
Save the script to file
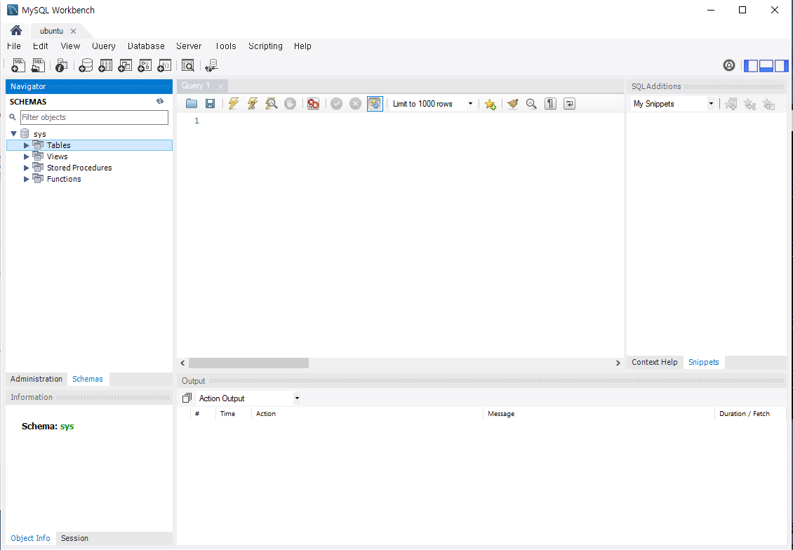click(x=210, y=104)
